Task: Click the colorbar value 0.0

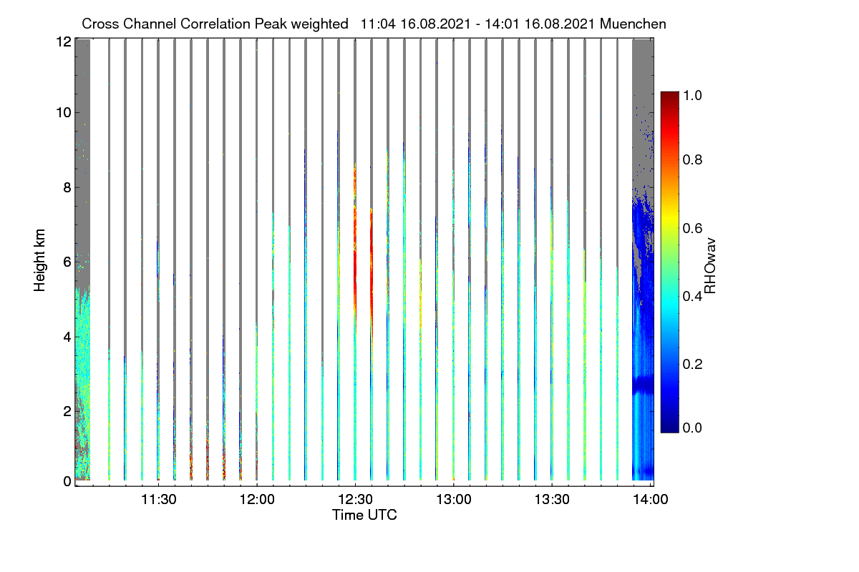Action: coord(692,428)
